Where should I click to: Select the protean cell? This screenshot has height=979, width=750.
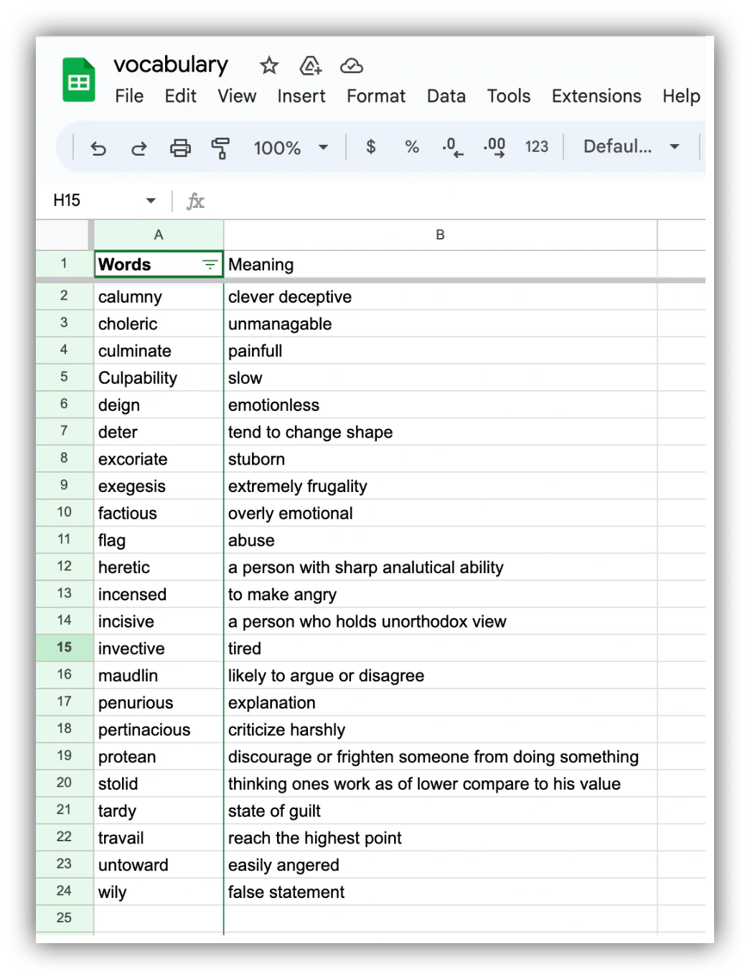coord(159,757)
